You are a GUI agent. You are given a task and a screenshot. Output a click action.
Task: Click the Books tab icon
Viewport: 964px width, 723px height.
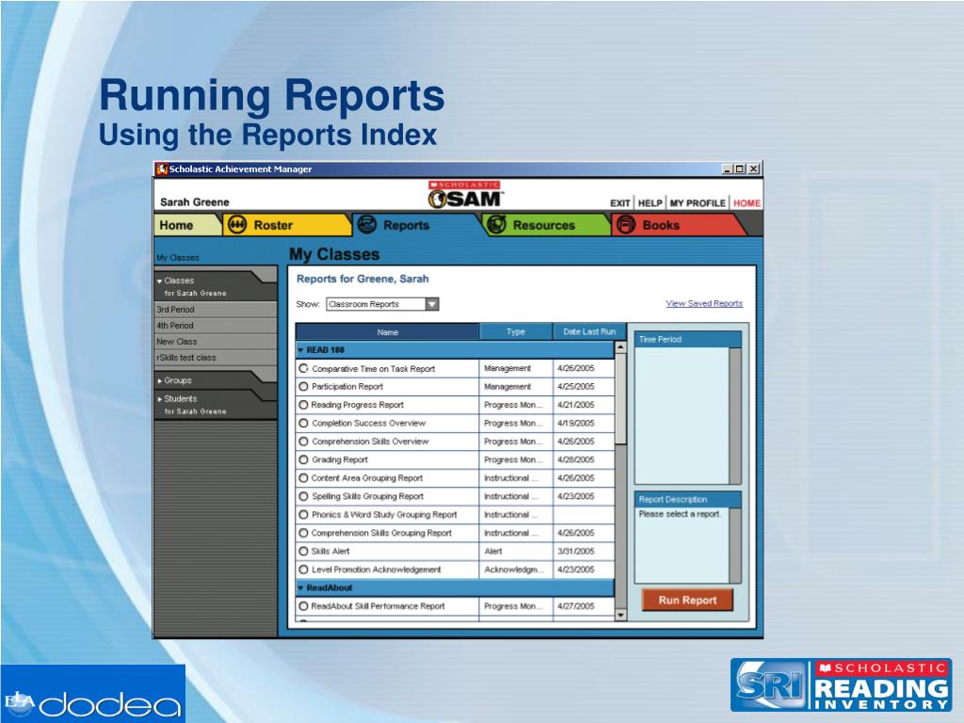click(x=626, y=225)
